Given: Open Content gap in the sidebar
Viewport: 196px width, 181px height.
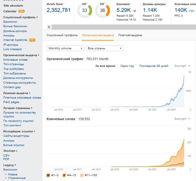Looking at the screenshot, I should [x=12, y=87].
